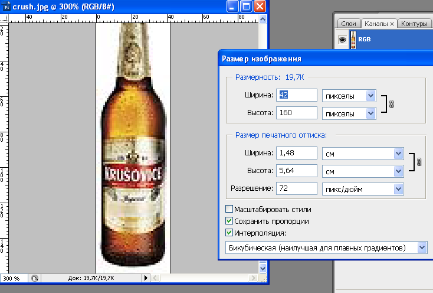This screenshot has height=293, width=433.
Task: Click the 300 % zoom field
Action: click(14, 278)
